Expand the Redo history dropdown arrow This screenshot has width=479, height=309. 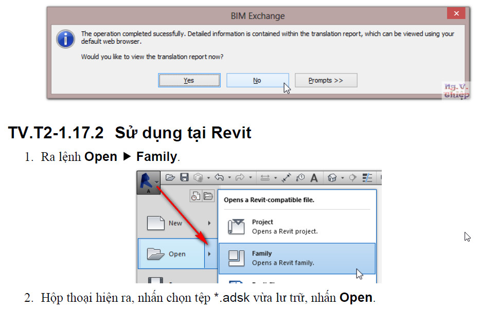coord(250,177)
